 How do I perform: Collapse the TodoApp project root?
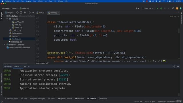[x=5, y=16]
